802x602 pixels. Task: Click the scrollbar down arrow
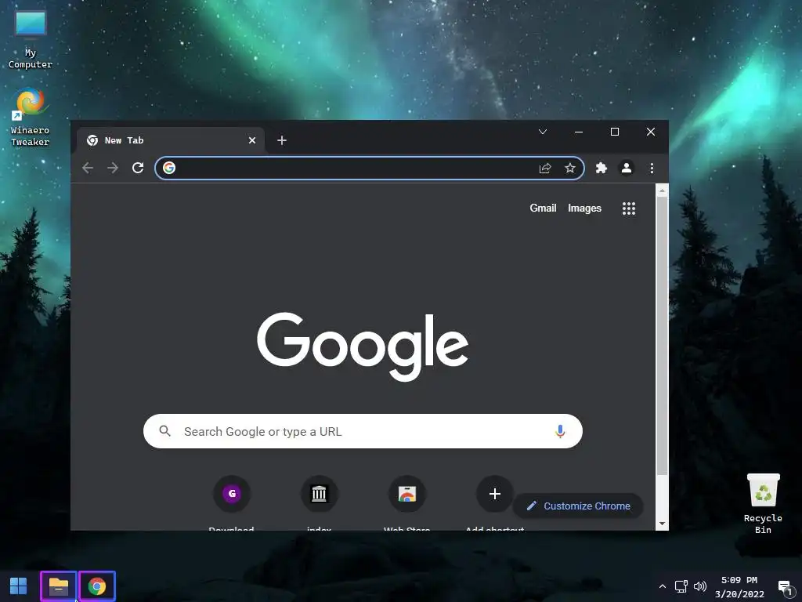(663, 523)
